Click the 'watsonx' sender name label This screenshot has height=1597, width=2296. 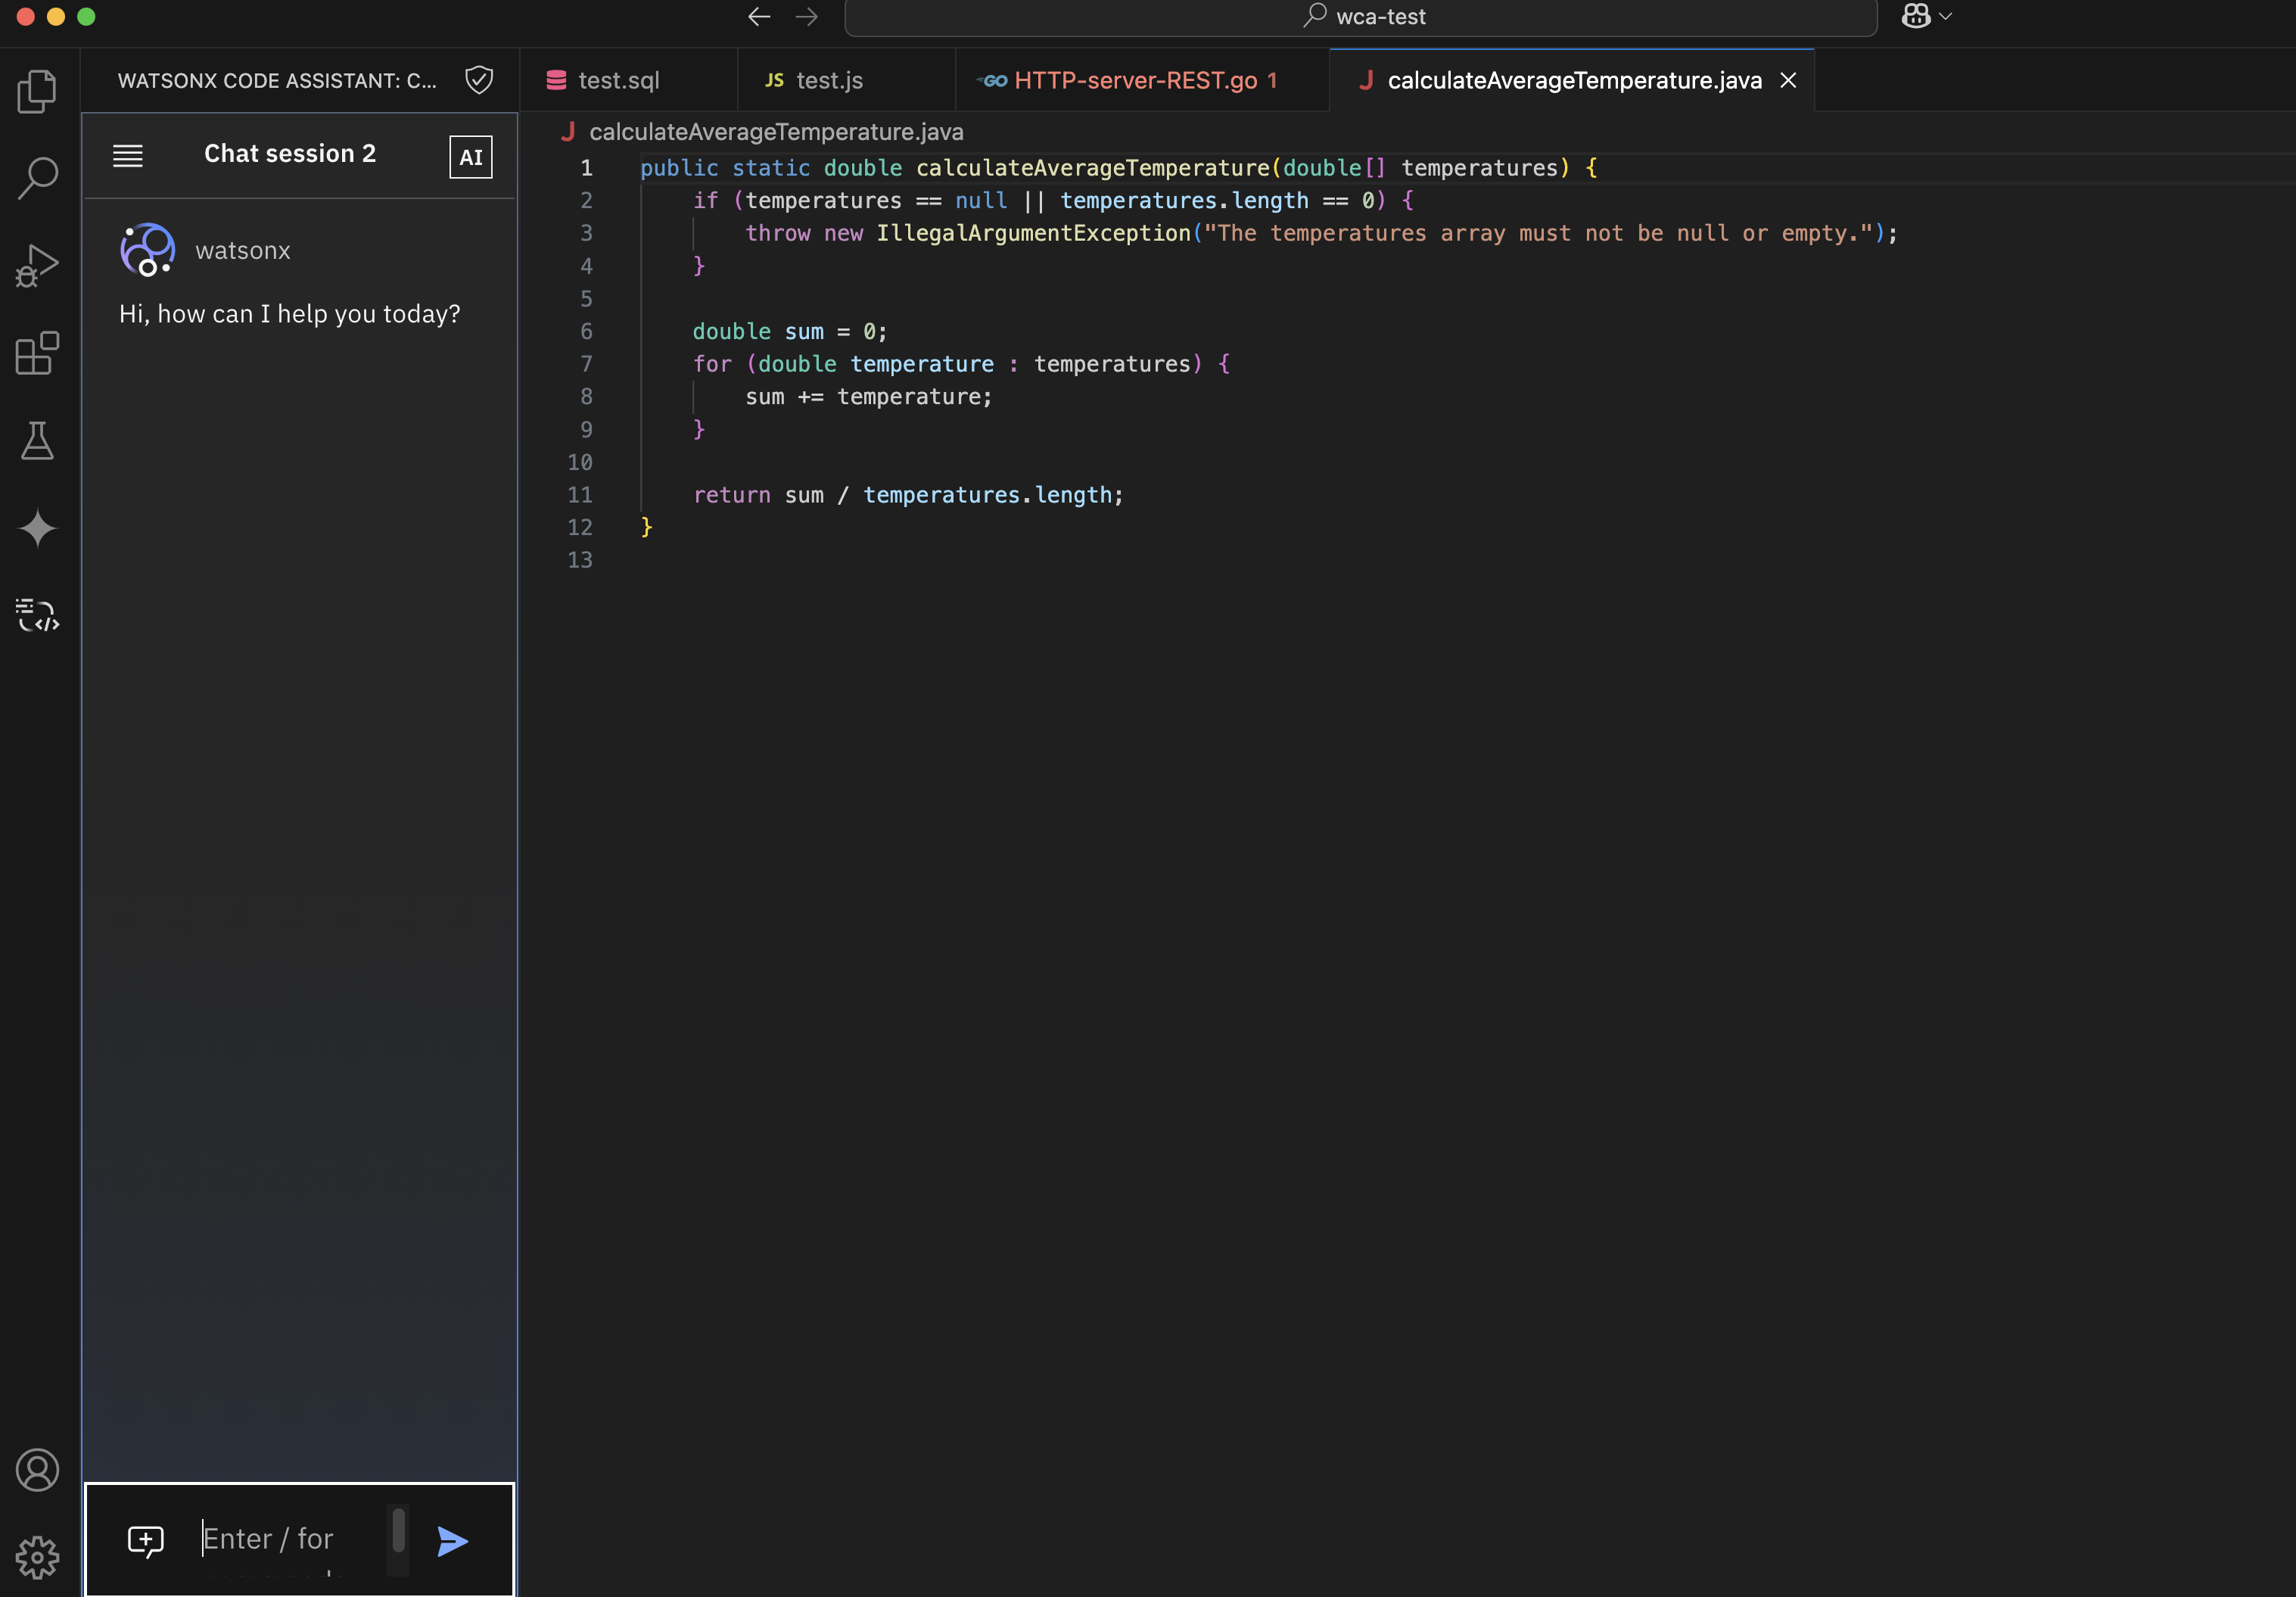click(x=243, y=250)
